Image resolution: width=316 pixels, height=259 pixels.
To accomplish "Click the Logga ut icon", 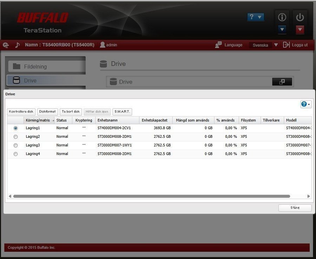I will [x=286, y=45].
